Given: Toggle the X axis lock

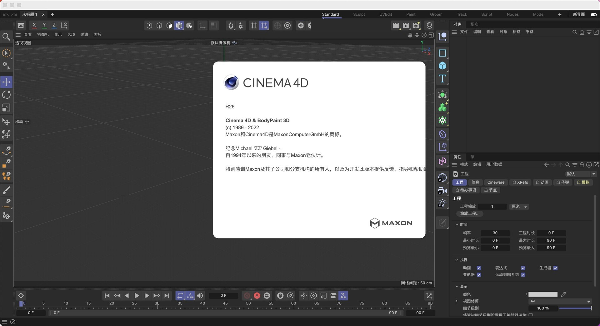Looking at the screenshot, I should pyautogui.click(x=34, y=25).
